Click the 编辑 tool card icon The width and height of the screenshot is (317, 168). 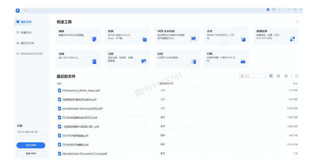click(x=94, y=39)
